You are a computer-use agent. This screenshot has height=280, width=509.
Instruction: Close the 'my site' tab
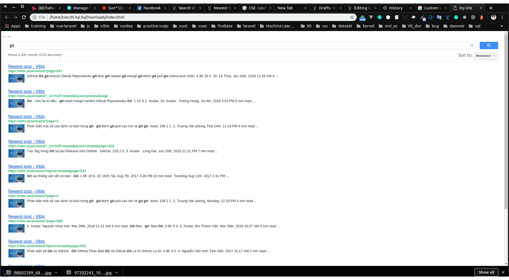[481, 8]
